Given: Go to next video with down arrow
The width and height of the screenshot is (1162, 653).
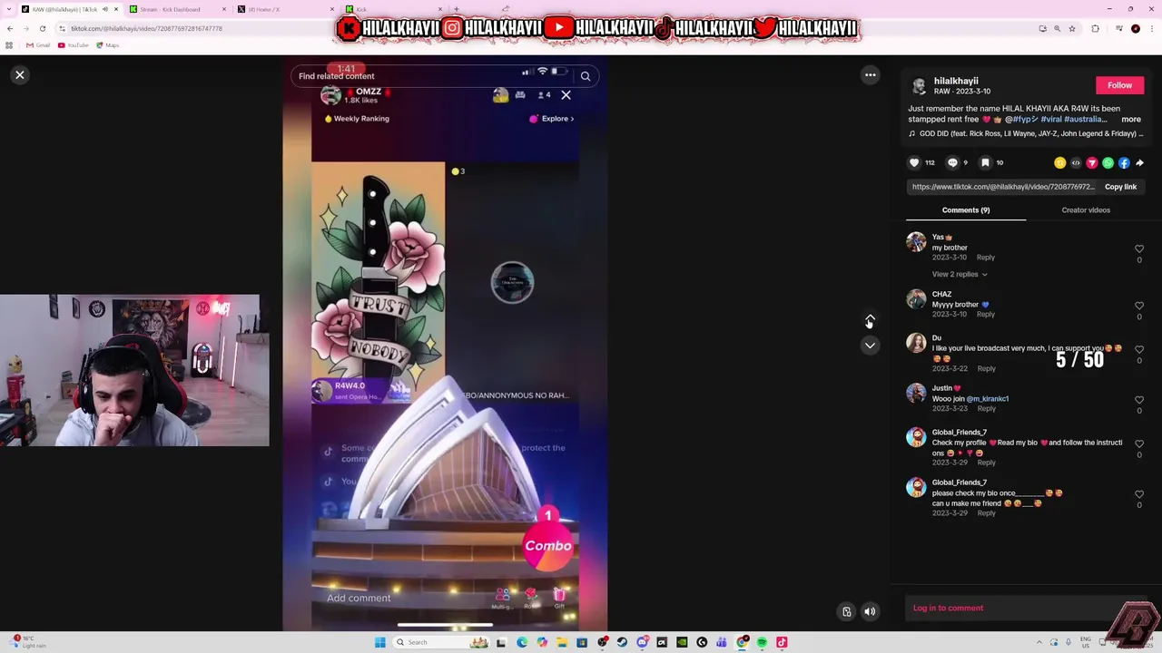Looking at the screenshot, I should click(870, 345).
